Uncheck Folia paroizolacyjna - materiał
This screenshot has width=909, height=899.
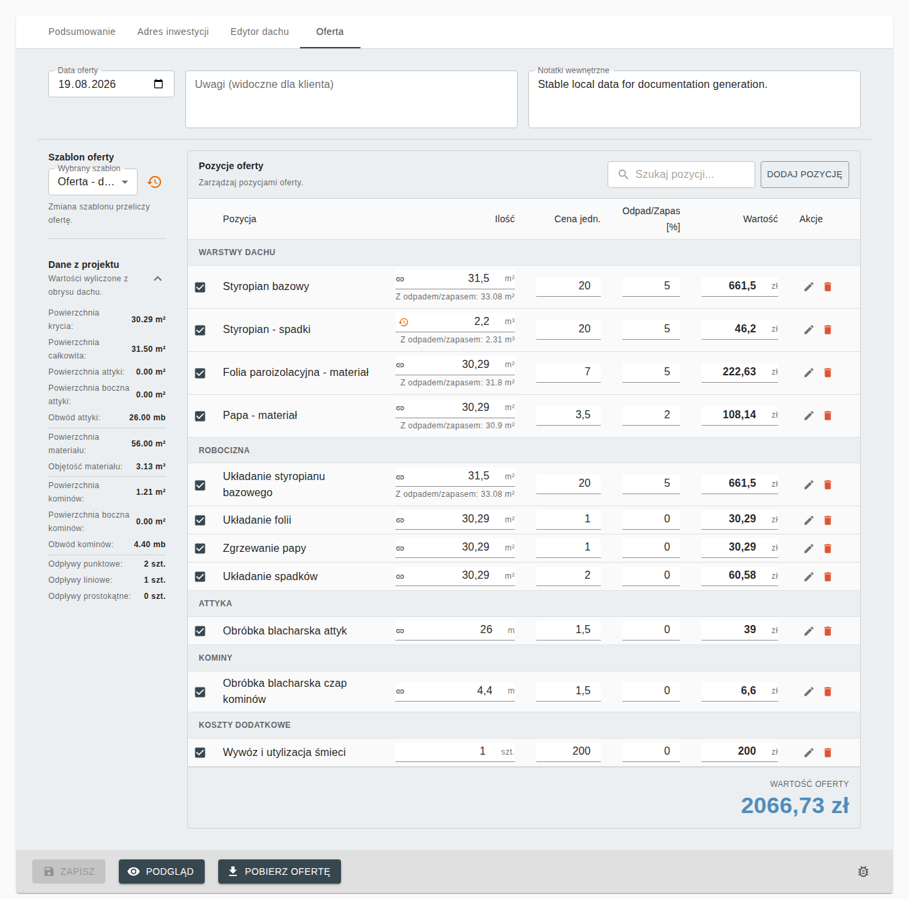pos(200,373)
